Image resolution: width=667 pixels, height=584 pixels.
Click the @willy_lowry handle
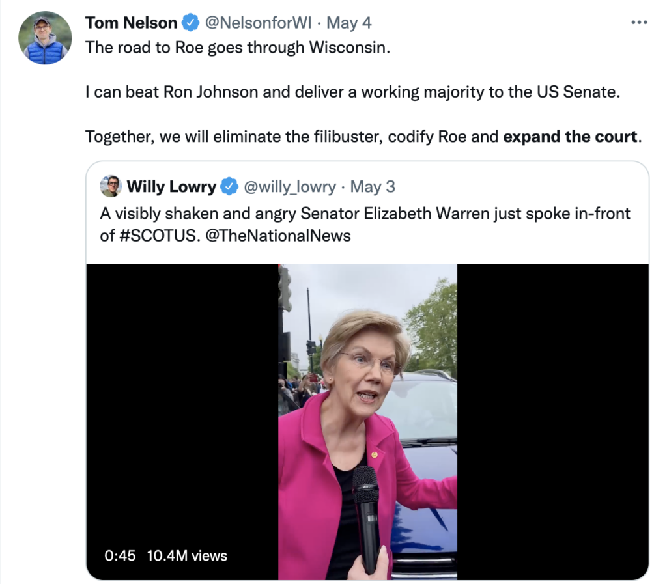pyautogui.click(x=290, y=187)
